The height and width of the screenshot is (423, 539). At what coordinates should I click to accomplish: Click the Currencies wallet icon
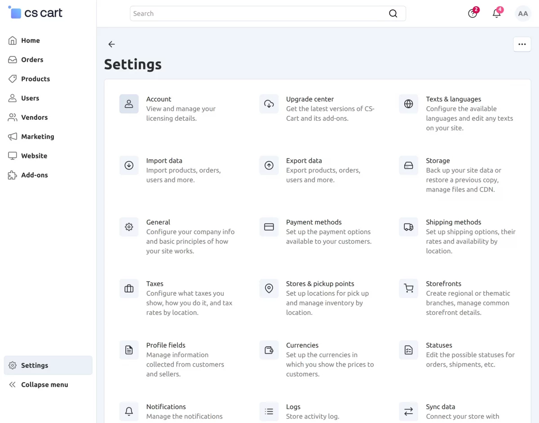coord(269,349)
